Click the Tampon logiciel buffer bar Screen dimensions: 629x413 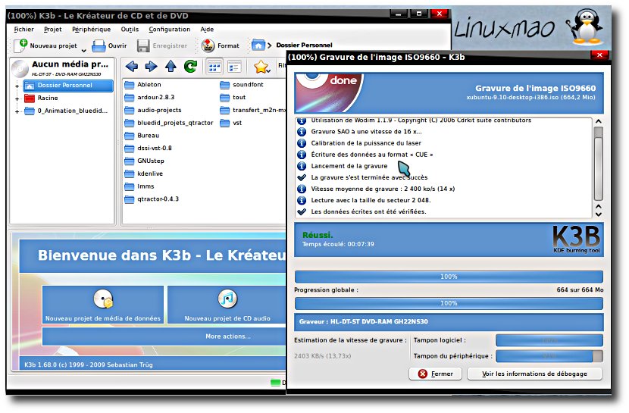pos(549,340)
